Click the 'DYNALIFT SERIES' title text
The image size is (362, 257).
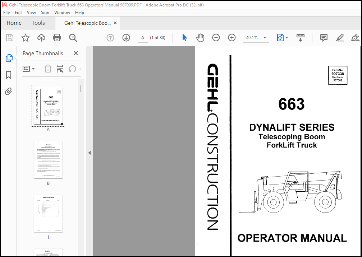point(292,127)
